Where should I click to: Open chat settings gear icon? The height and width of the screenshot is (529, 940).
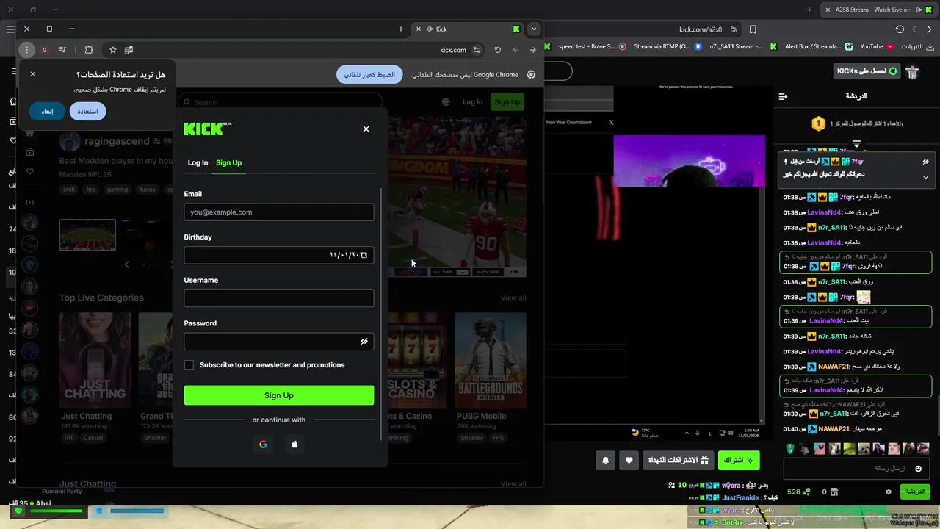888,492
